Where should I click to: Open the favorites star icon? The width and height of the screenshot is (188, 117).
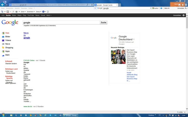pyautogui.click(x=183, y=5)
